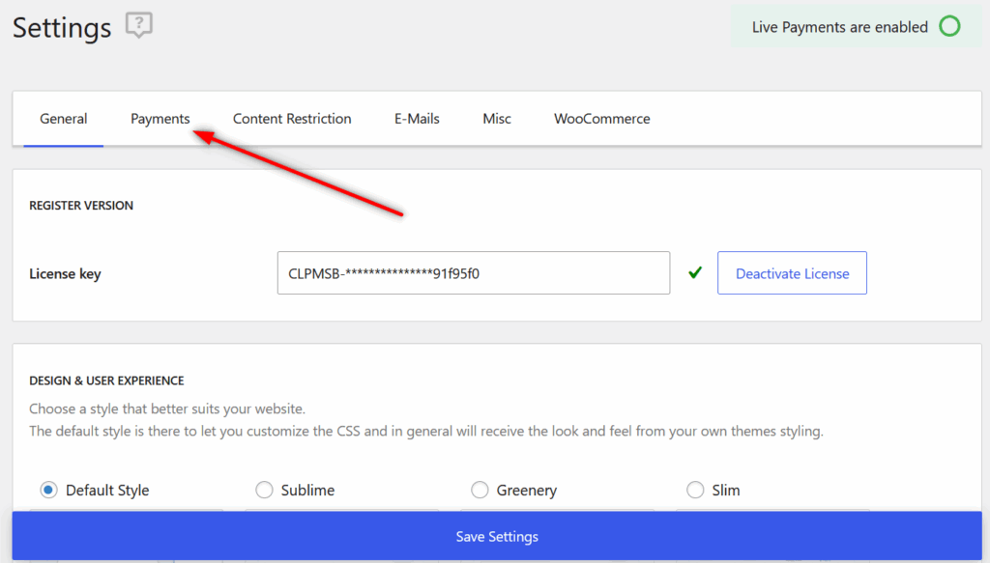Click the Default Style label text
The width and height of the screenshot is (990, 563).
(106, 490)
